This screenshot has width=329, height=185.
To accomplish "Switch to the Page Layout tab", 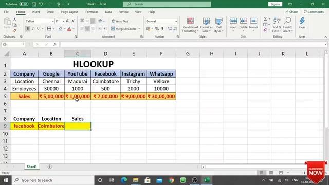I will tap(69, 12).
